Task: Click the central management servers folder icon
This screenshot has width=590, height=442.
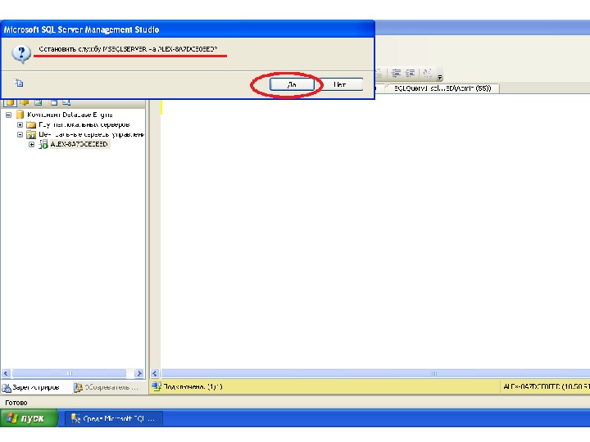Action: click(x=31, y=134)
